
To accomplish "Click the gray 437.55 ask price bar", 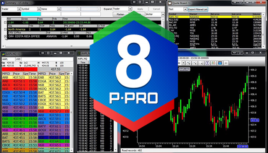I will 56,69.
